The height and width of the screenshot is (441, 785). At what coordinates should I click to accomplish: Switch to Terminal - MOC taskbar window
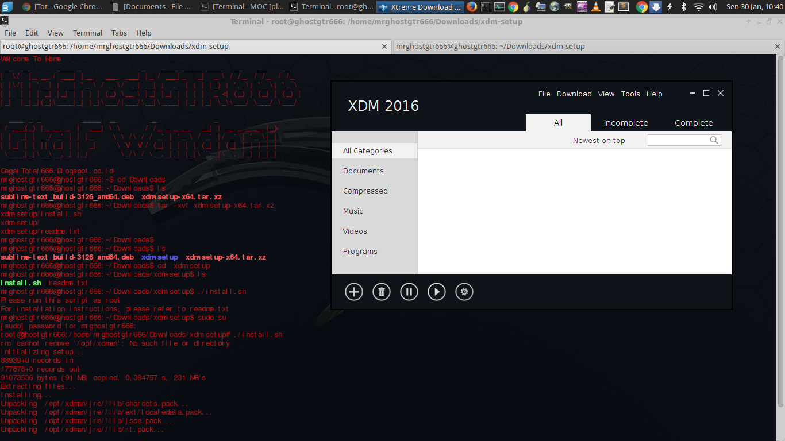tap(241, 7)
